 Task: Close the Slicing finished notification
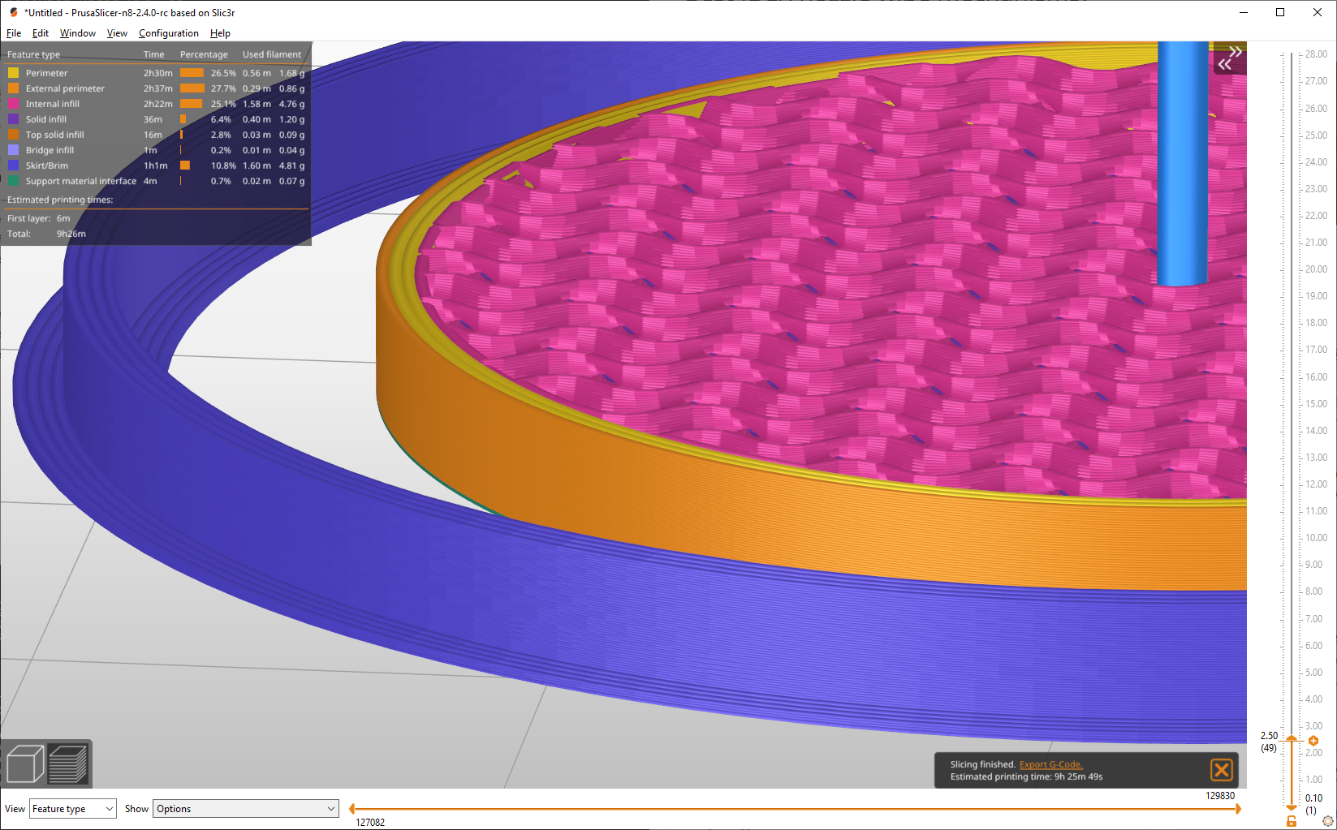1222,770
